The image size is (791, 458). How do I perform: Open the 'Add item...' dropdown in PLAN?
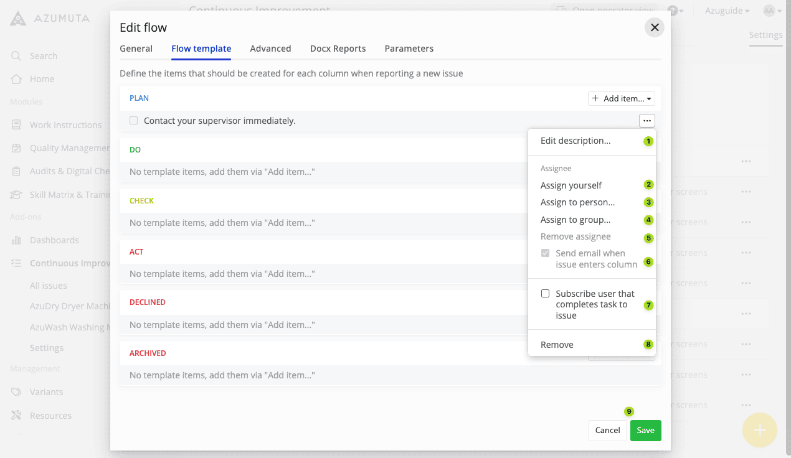click(621, 98)
